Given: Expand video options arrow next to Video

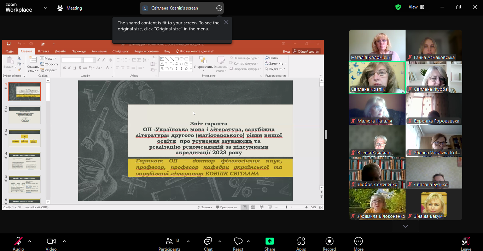Looking at the screenshot, I should (64, 241).
